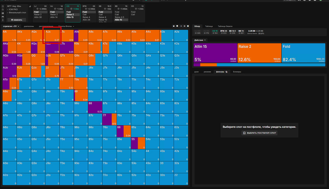The height and width of the screenshot is (189, 329).
Task: Click the top icon in left sidebar
Action: pyautogui.click(x=3, y=6)
